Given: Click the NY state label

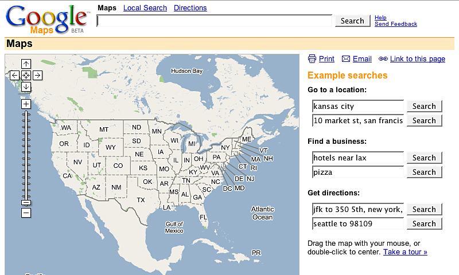Looking at the screenshot, I should pyautogui.click(x=225, y=148).
